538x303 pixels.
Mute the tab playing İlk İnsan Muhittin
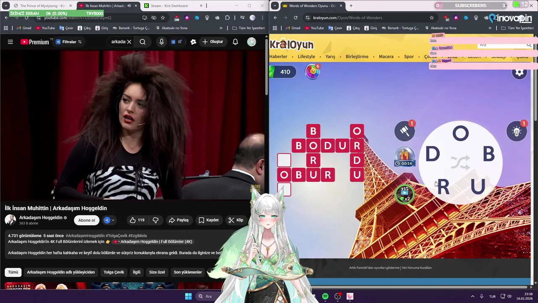click(129, 6)
